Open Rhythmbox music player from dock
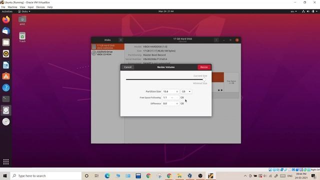The height and width of the screenshot is (180, 320). [6, 53]
